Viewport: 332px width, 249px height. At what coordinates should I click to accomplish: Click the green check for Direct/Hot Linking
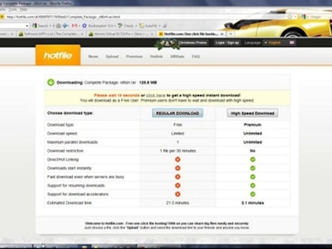click(x=252, y=159)
